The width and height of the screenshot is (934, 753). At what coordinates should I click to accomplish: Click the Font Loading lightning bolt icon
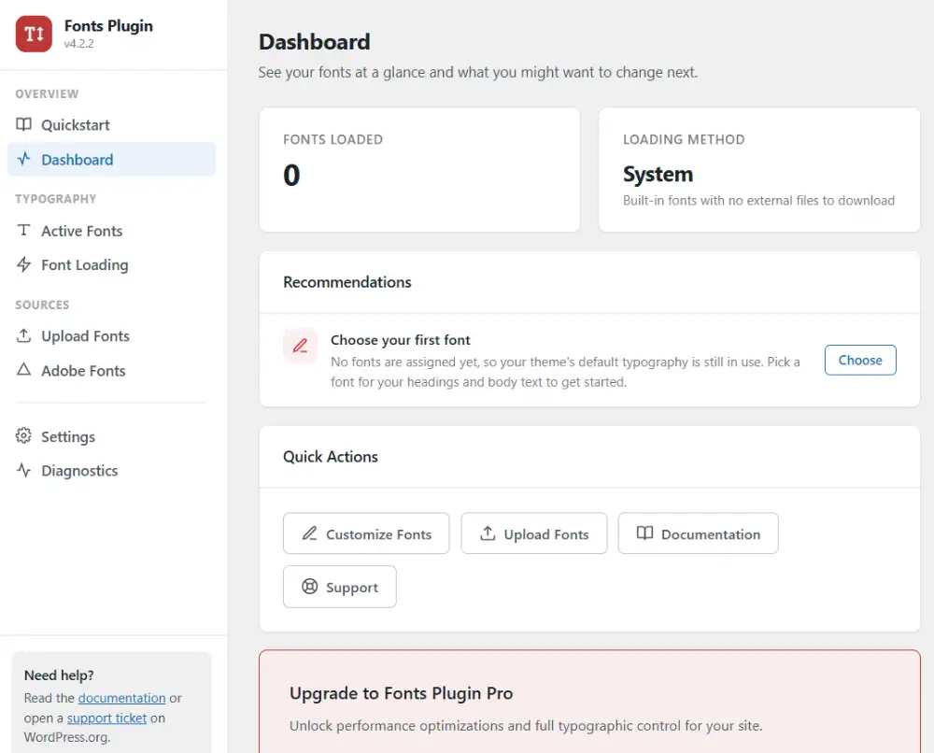(x=24, y=263)
